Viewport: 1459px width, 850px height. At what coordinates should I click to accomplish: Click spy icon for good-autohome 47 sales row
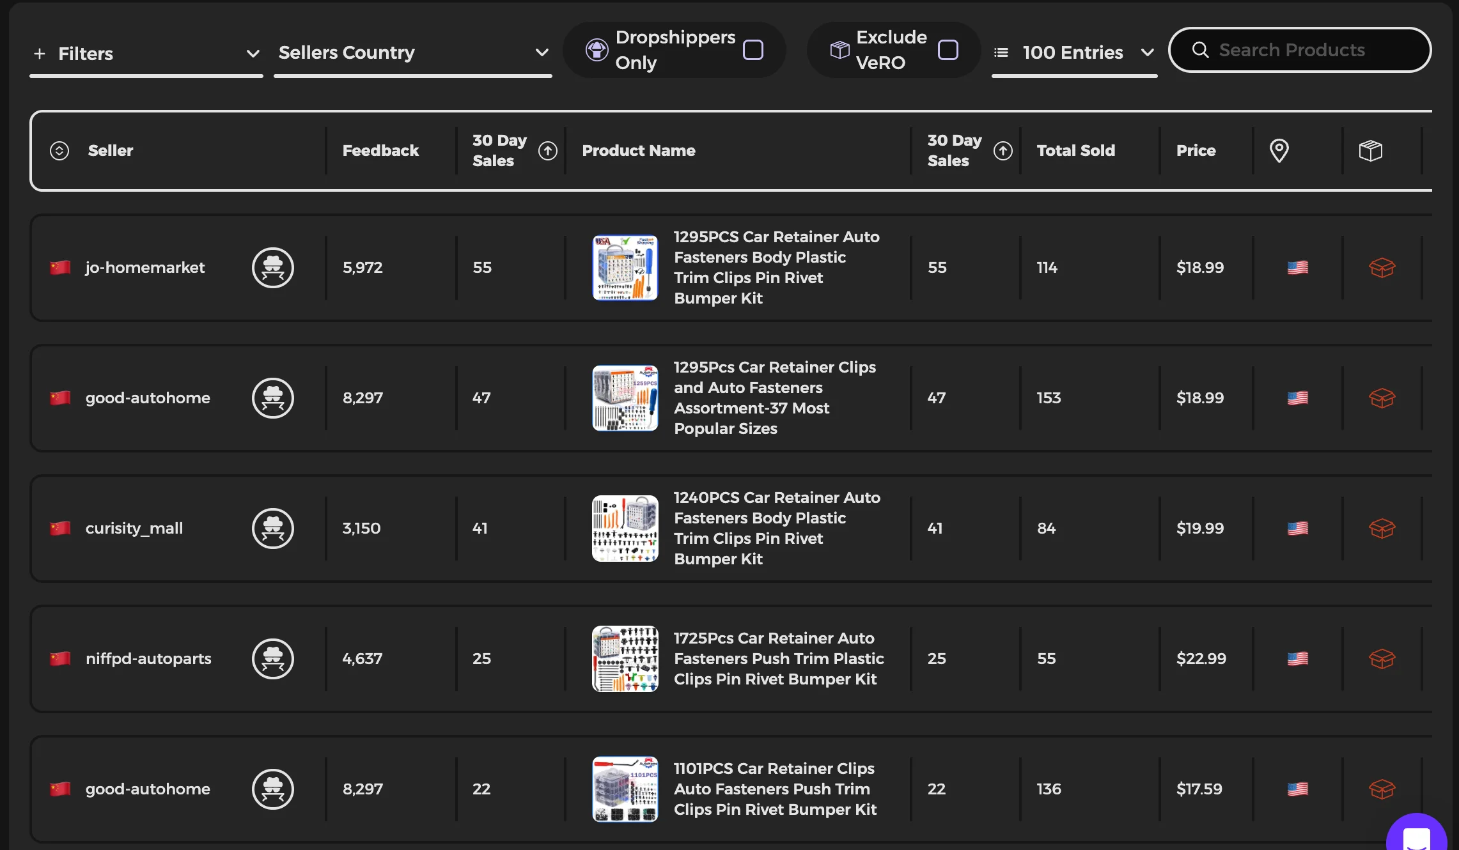(x=273, y=398)
